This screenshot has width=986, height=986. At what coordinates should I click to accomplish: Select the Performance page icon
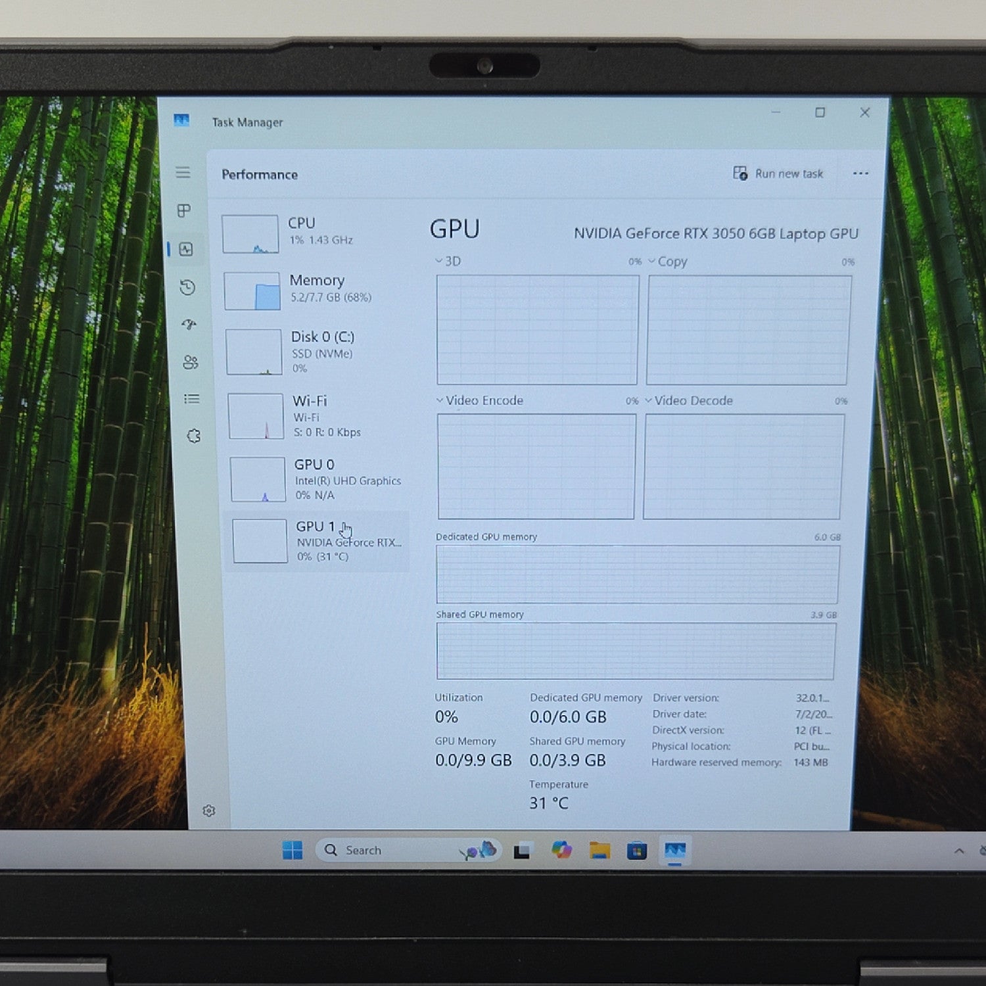pos(186,249)
